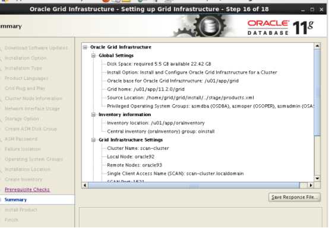Click the Storage Option step
This screenshot has width=329, height=228.
click(22, 119)
